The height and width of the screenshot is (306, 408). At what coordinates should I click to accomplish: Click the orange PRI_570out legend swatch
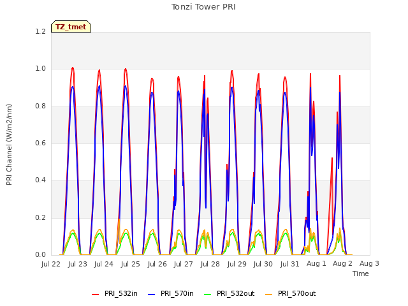[269, 294]
